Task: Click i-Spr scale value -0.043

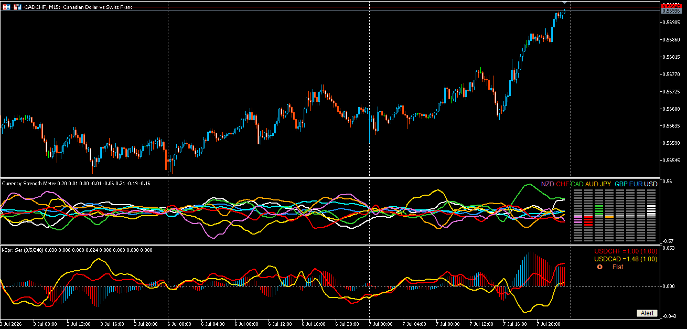Action: coord(669,316)
